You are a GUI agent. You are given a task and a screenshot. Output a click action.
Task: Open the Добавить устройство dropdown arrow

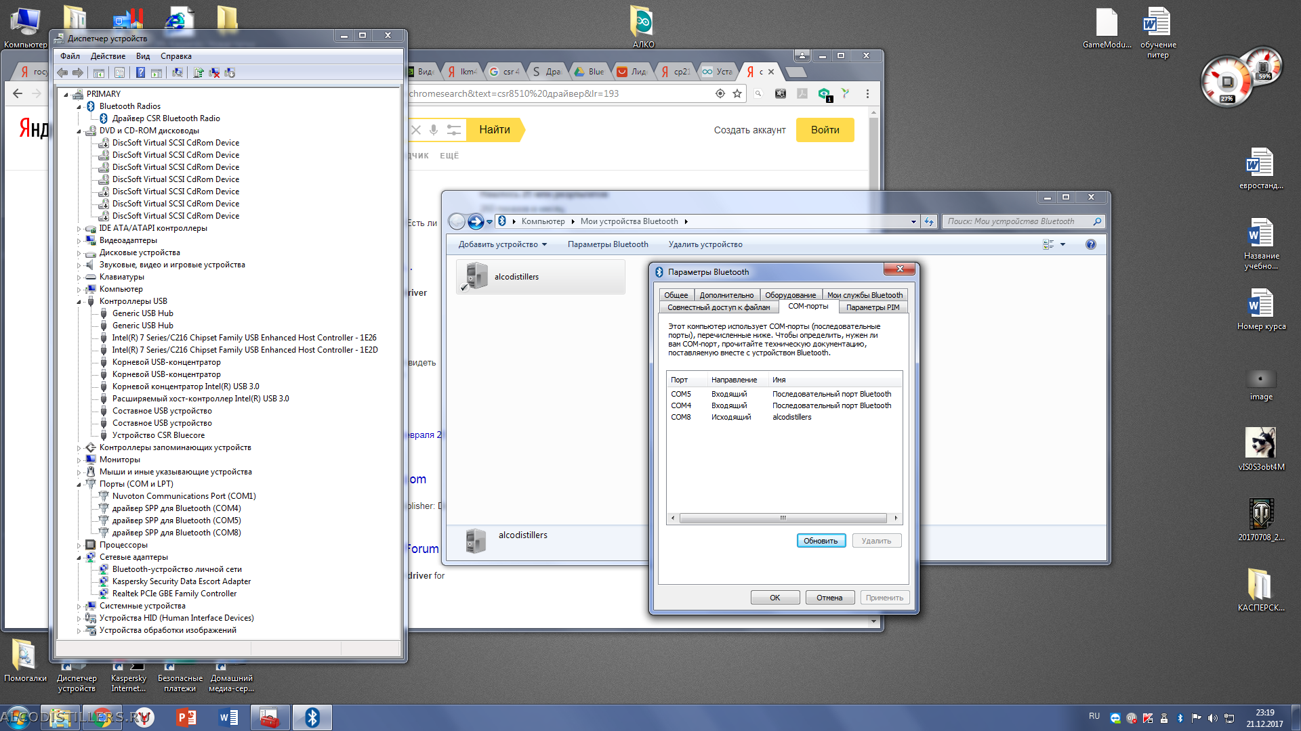(544, 245)
